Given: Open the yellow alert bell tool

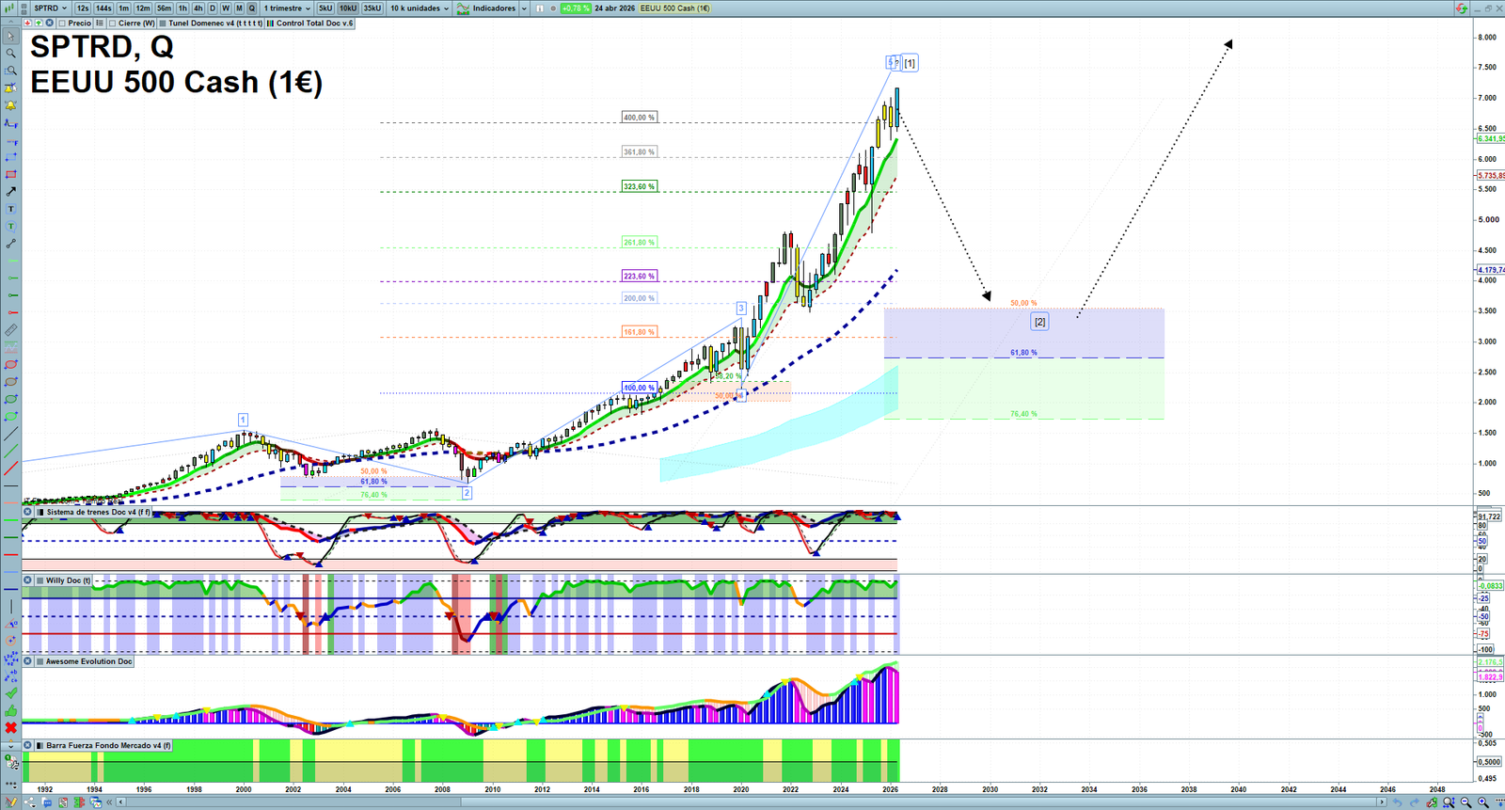Looking at the screenshot, I should click(10, 105).
